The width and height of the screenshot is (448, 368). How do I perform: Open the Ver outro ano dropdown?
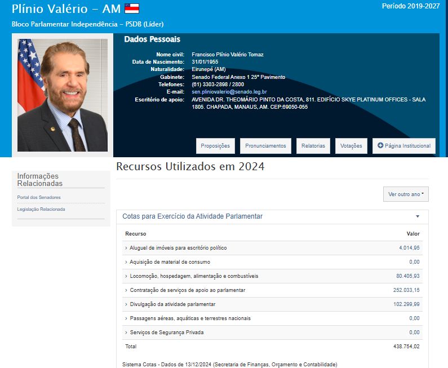coord(406,194)
